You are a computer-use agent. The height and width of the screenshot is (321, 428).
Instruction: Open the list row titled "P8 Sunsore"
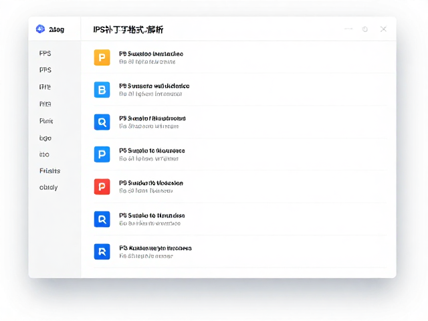[240, 90]
